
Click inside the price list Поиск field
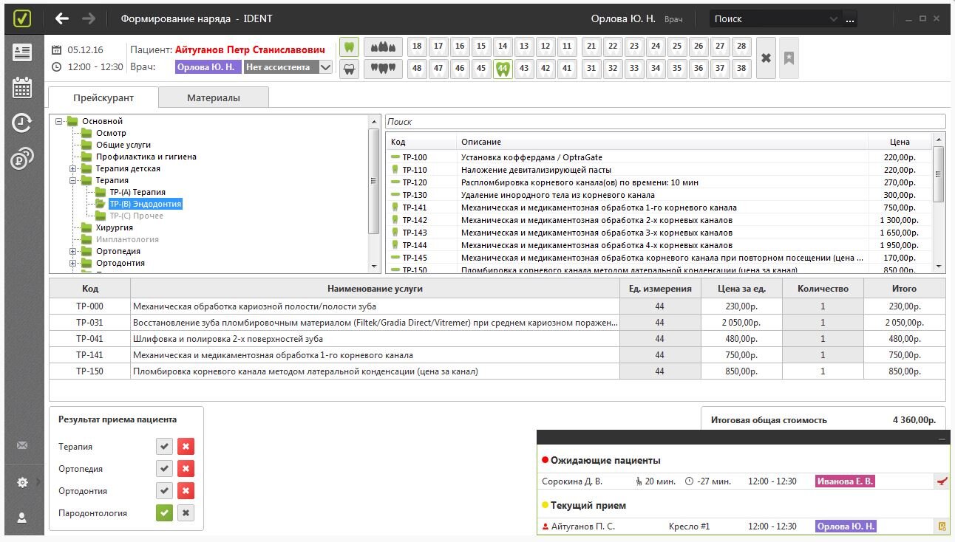click(665, 122)
